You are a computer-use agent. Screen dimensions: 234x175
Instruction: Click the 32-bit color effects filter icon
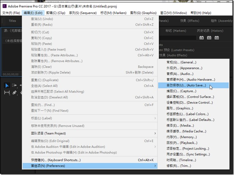tap(209, 38)
